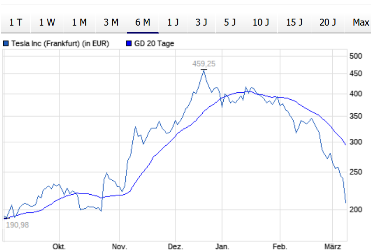
Task: Click the 300 price axis value
Action: tap(356, 142)
